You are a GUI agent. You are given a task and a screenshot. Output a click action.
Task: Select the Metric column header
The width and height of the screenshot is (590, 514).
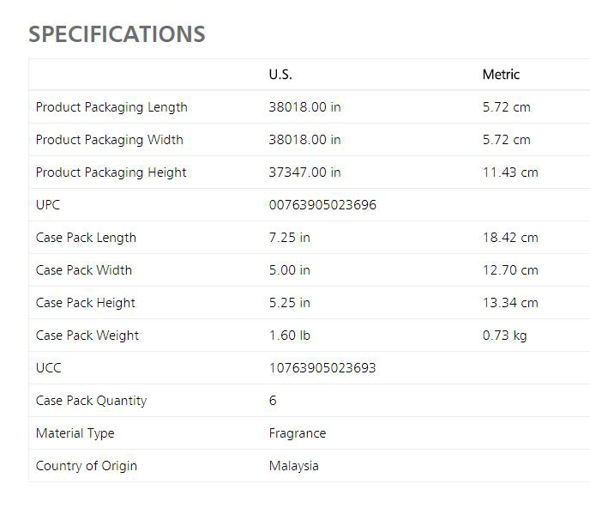pyautogui.click(x=501, y=74)
